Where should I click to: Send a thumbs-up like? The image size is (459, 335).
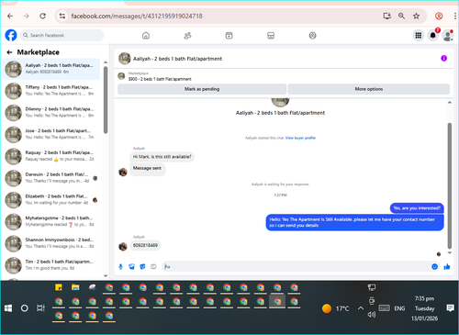coord(447,267)
